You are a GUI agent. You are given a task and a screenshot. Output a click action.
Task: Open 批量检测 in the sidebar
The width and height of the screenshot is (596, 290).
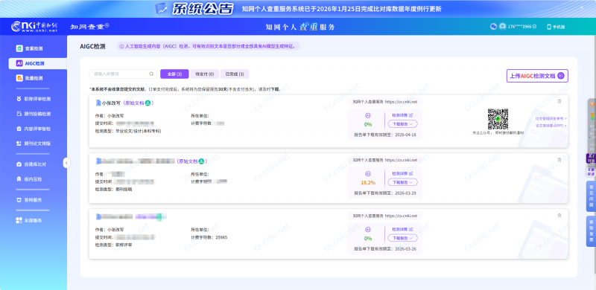point(29,78)
